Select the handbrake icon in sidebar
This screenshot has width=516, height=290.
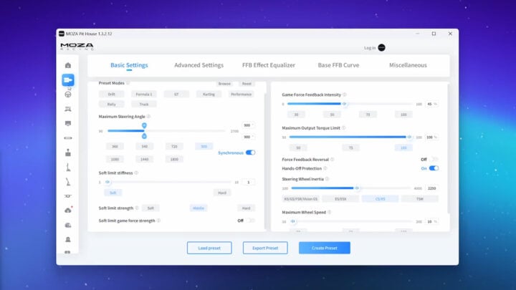point(67,181)
